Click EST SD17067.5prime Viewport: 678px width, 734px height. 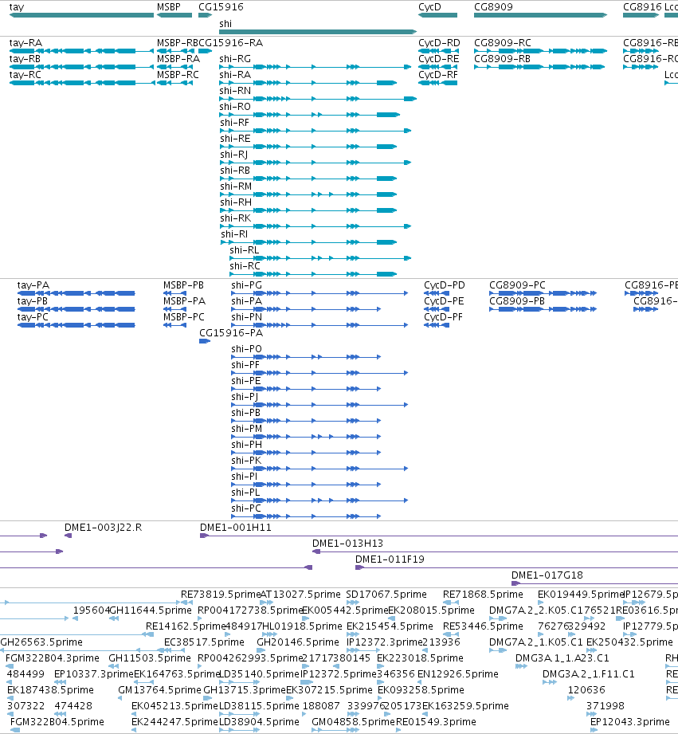(x=386, y=595)
